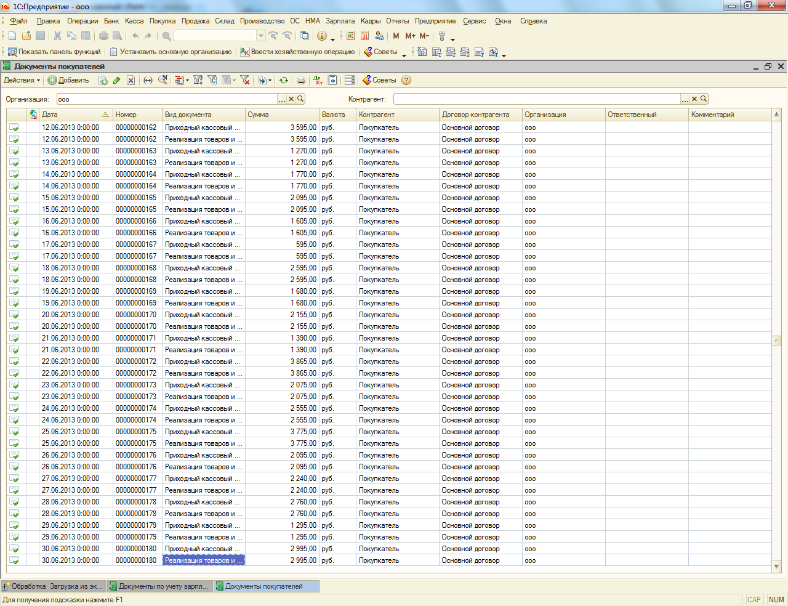Click the information icon with the letter i
788x606 pixels.
click(x=321, y=36)
